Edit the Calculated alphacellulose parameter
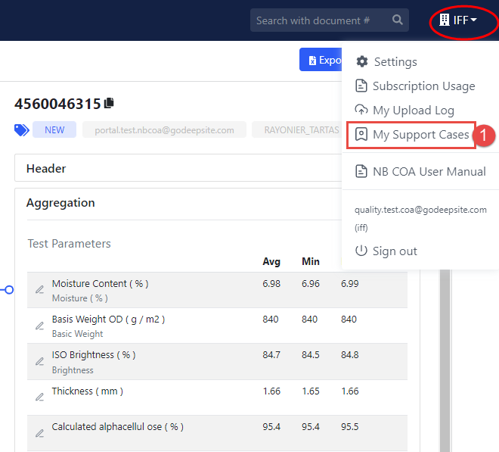This screenshot has height=452, width=499. coord(39,433)
